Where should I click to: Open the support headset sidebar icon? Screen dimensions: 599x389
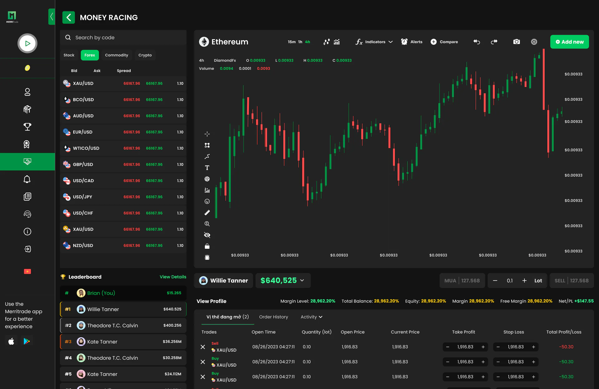[x=27, y=214]
